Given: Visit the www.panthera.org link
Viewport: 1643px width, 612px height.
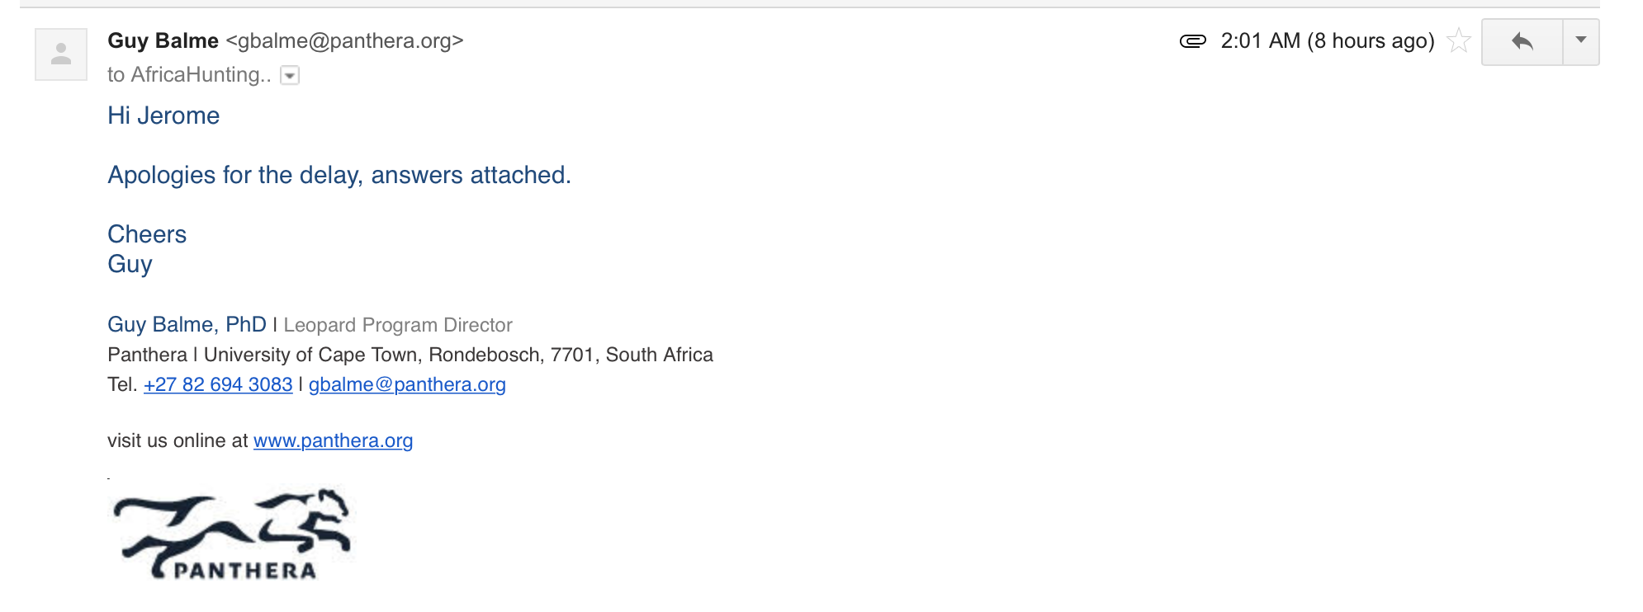Looking at the screenshot, I should [x=333, y=440].
